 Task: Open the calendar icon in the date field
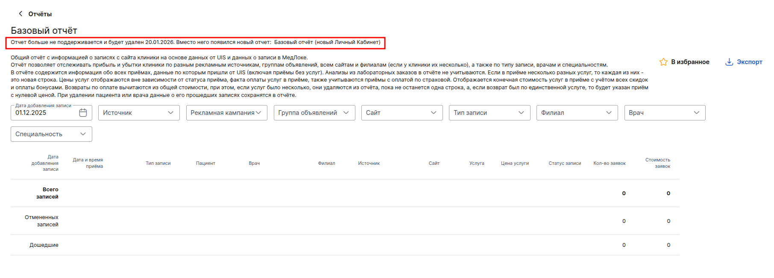[83, 113]
